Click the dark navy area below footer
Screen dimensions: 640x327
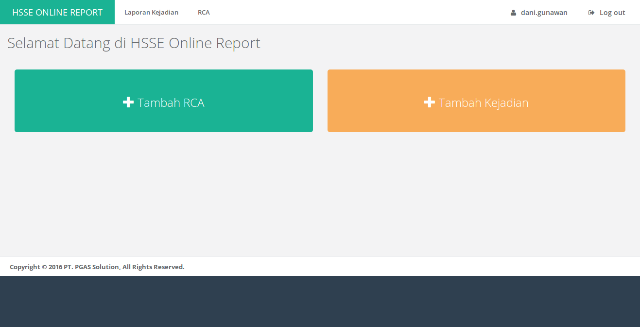coord(320,301)
